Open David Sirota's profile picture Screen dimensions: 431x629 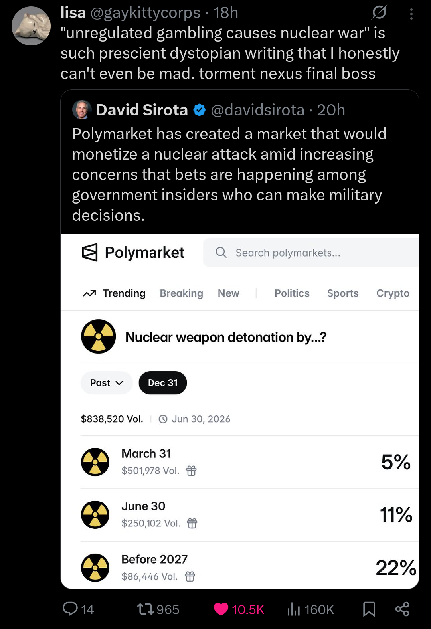[x=82, y=110]
